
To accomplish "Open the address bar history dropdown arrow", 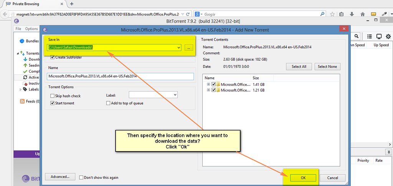I will (183, 14).
